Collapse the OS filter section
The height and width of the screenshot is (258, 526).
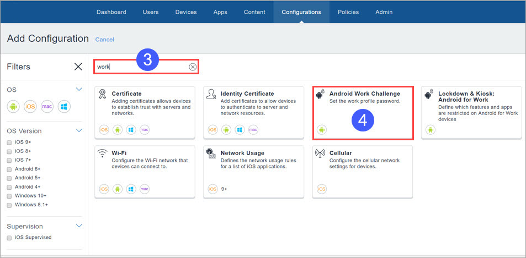tap(79, 89)
